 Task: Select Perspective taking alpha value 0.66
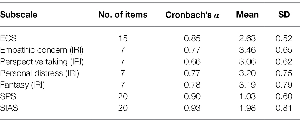[192, 62]
